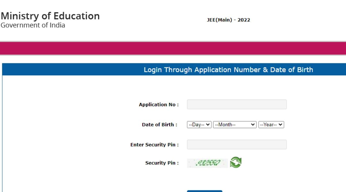Click the Security Pin label beside the captcha
The height and width of the screenshot is (192, 346).
[x=162, y=163]
